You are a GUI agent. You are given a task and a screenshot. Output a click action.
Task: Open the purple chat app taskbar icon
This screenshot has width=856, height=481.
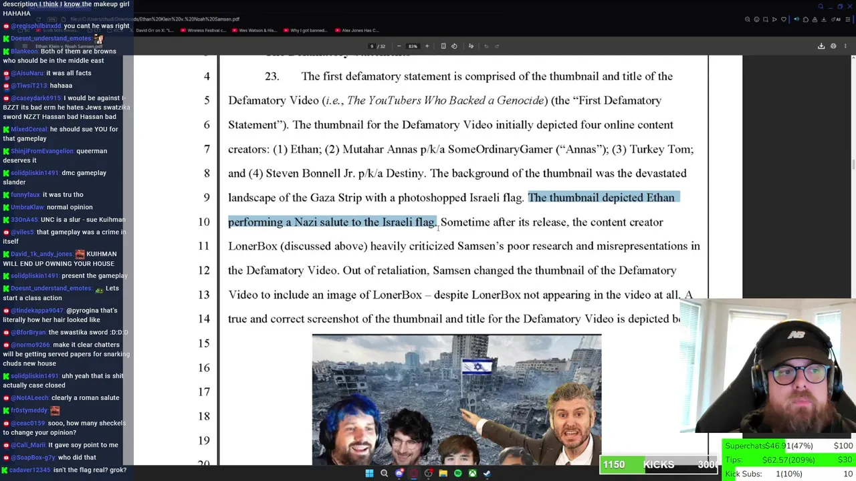pyautogui.click(x=399, y=473)
